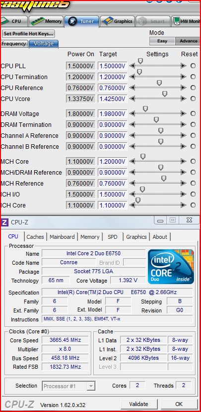The width and height of the screenshot is (201, 412).
Task: Reset Channel B Reference radio button
Action: [x=193, y=147]
